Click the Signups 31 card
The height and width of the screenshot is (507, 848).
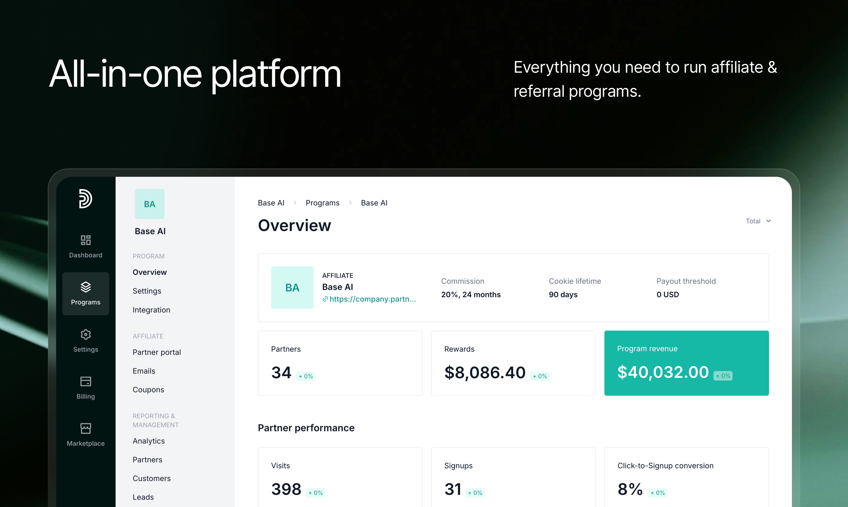click(x=513, y=477)
